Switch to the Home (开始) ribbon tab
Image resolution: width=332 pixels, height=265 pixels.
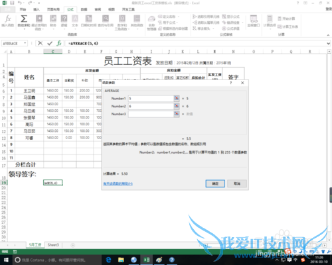[23, 9]
